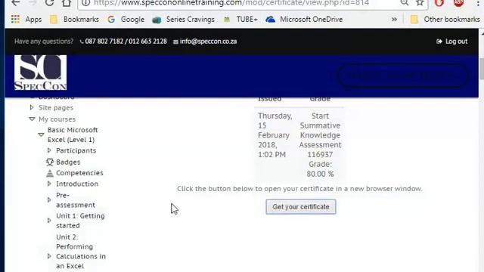
Task: Click the Grade: 80.00 % text
Action: [x=320, y=169]
